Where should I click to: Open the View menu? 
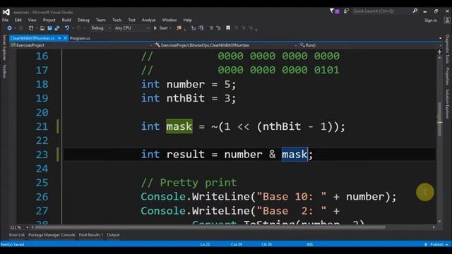[32, 20]
